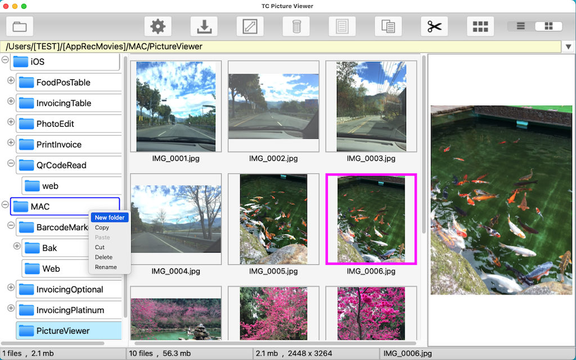Click the copy documents toolbar icon
576x360 pixels.
click(388, 26)
